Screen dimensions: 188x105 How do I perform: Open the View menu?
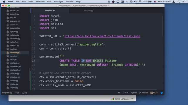(x=31, y=1)
